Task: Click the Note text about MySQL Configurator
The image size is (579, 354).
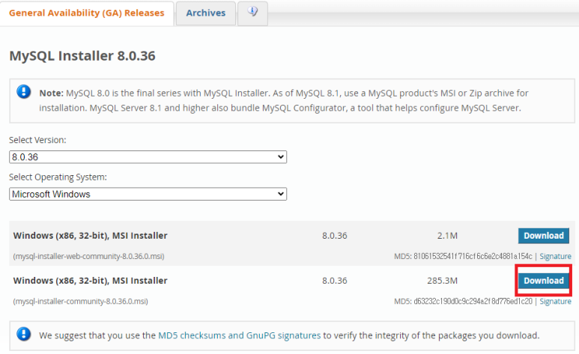Action: (x=284, y=100)
